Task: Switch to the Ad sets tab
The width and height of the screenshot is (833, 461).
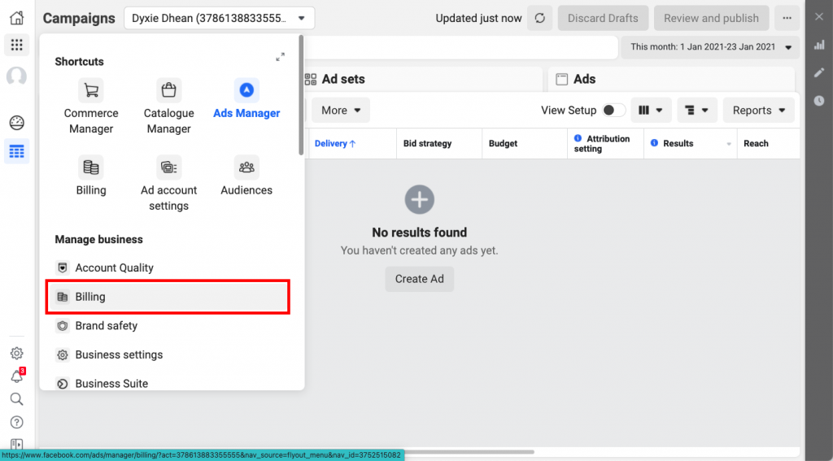Action: click(342, 79)
